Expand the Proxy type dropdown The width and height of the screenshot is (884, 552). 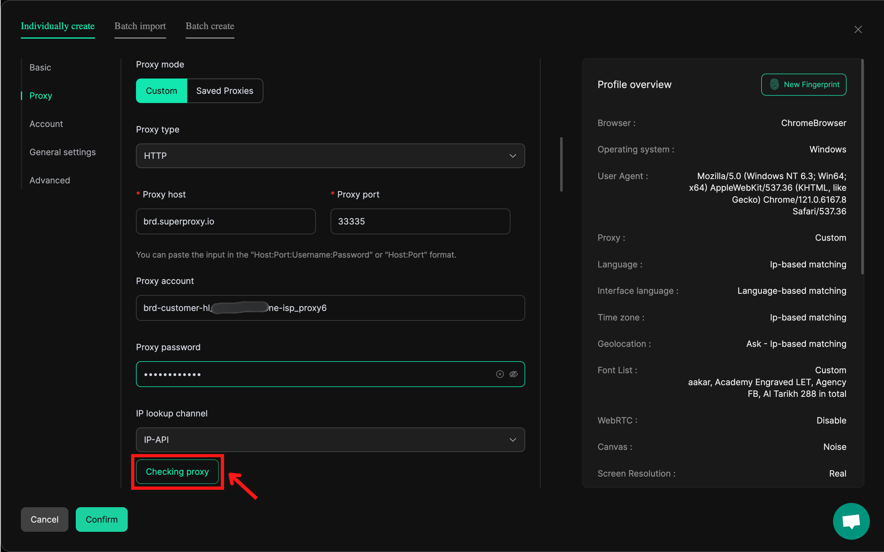click(330, 156)
